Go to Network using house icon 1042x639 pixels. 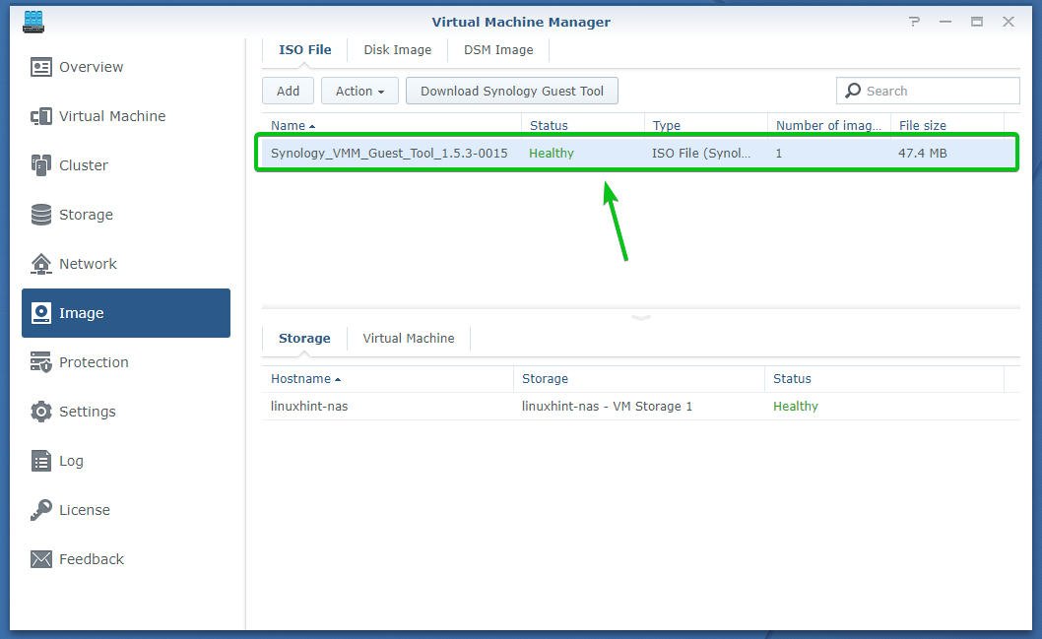pyautogui.click(x=41, y=264)
